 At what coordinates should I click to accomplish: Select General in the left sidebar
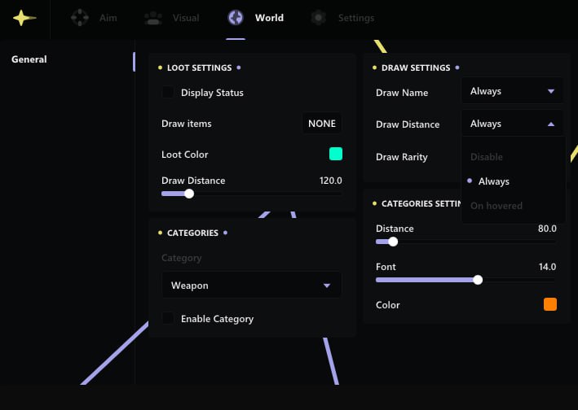tap(29, 59)
